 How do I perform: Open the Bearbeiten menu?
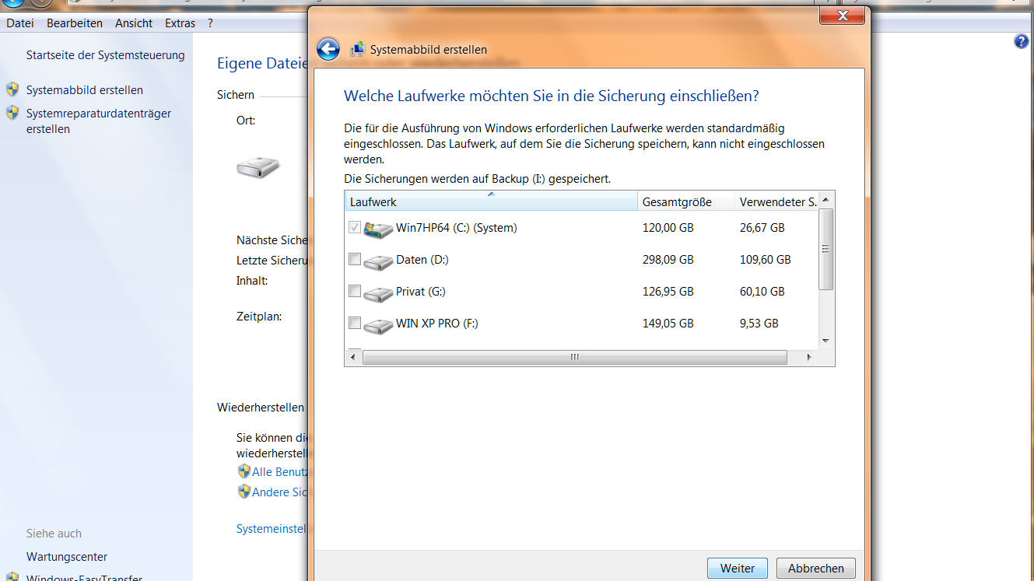(75, 23)
